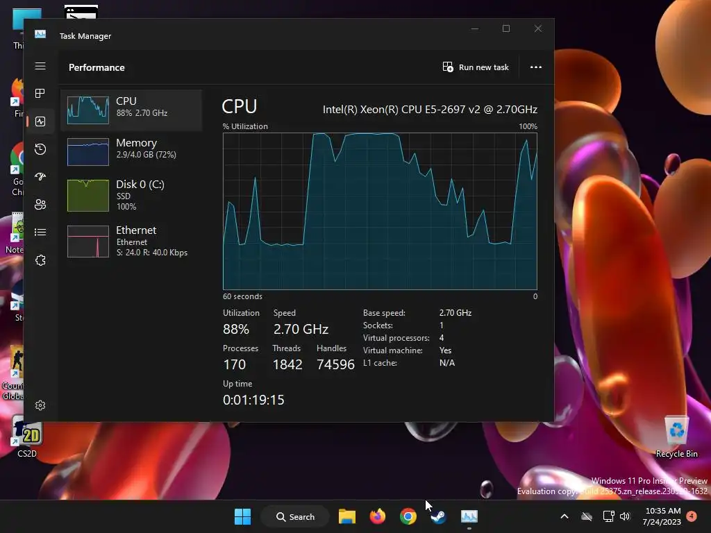The image size is (711, 533).
Task: Click the 88% utilization value
Action: click(x=236, y=329)
